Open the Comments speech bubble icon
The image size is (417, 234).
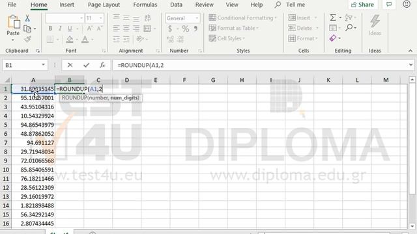click(x=389, y=5)
